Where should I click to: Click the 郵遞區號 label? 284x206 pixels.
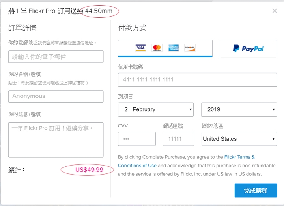[x=173, y=126]
